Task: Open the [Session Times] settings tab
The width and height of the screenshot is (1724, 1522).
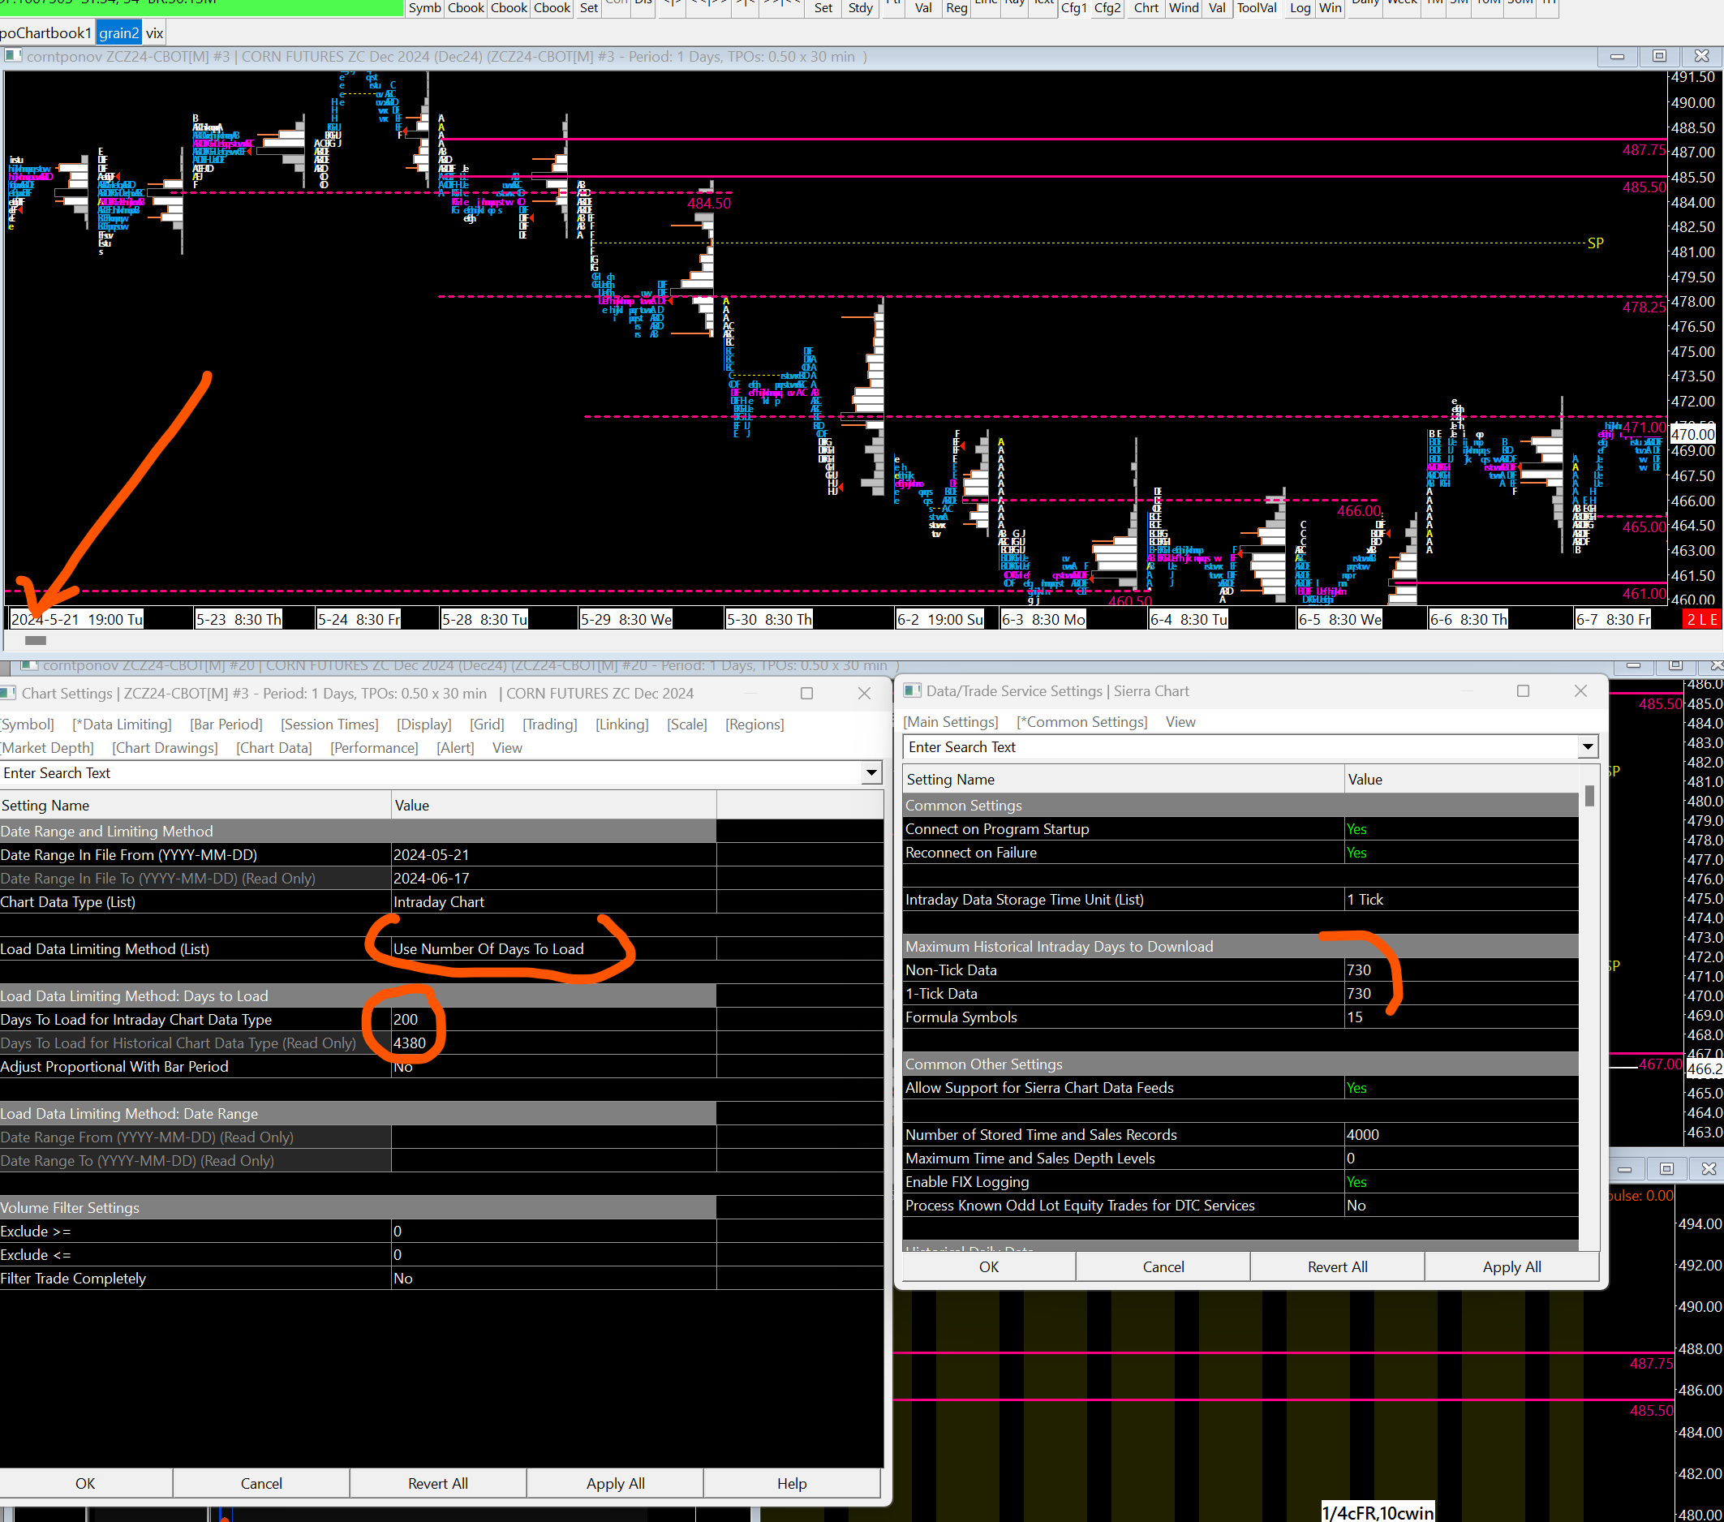Action: [x=329, y=724]
